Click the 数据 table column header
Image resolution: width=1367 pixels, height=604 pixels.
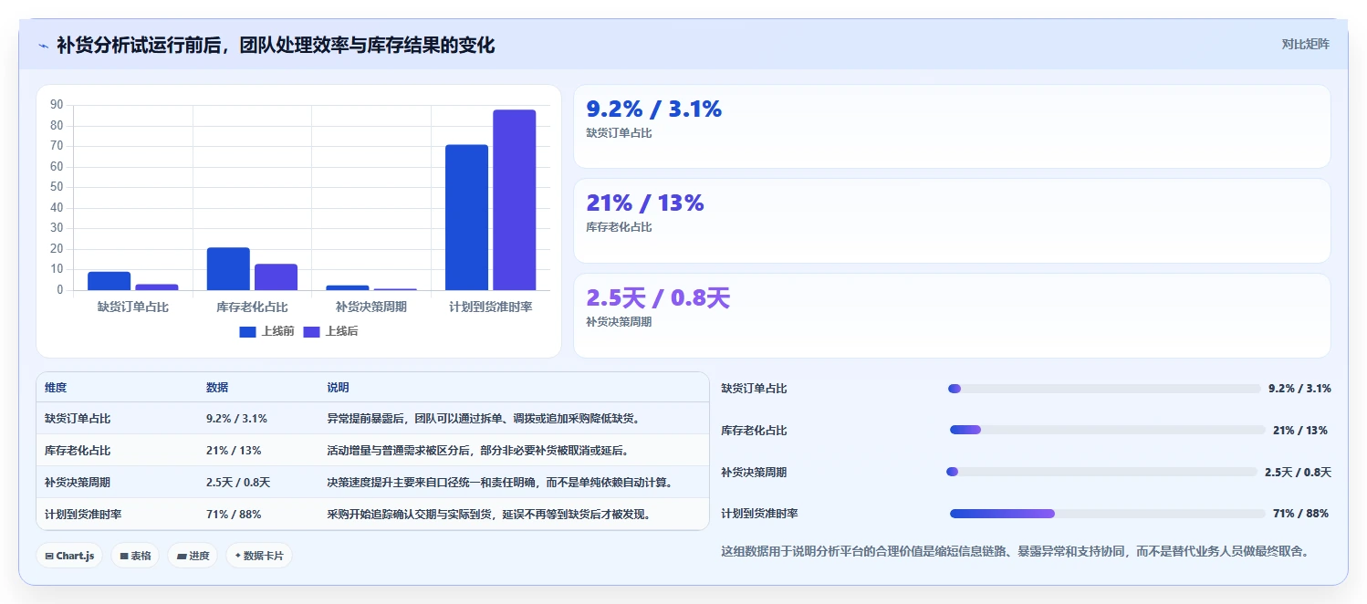(258, 388)
